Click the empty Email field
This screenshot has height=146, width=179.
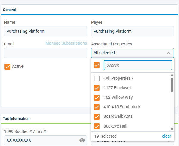(x=46, y=53)
